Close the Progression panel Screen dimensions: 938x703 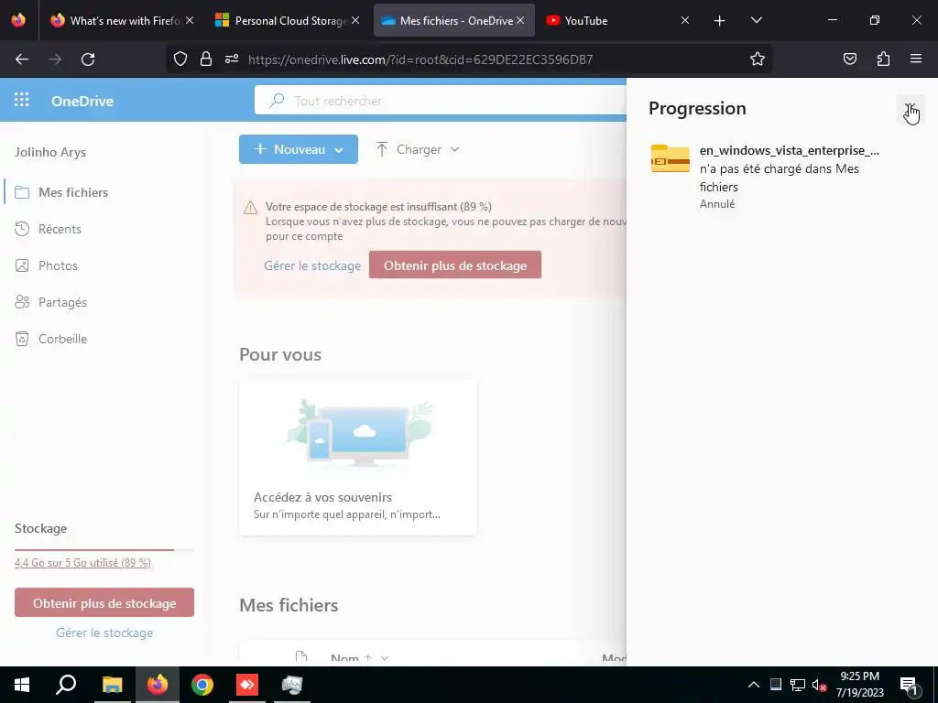pos(910,110)
